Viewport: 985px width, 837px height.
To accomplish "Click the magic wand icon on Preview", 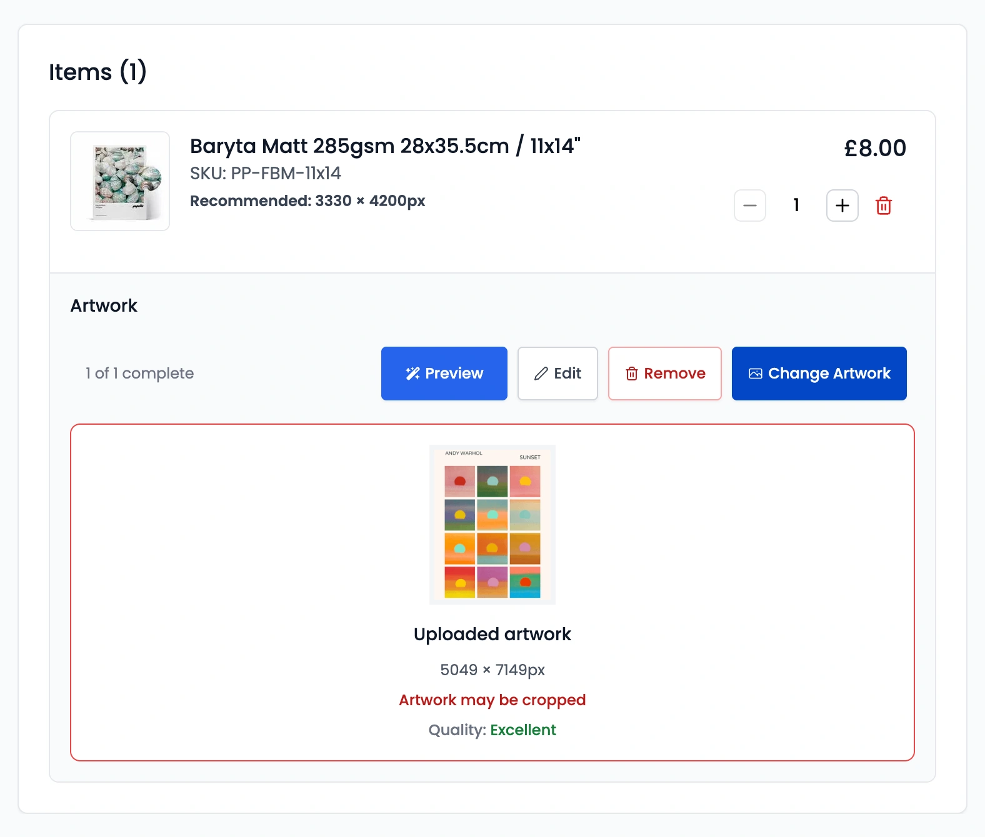I will (412, 374).
